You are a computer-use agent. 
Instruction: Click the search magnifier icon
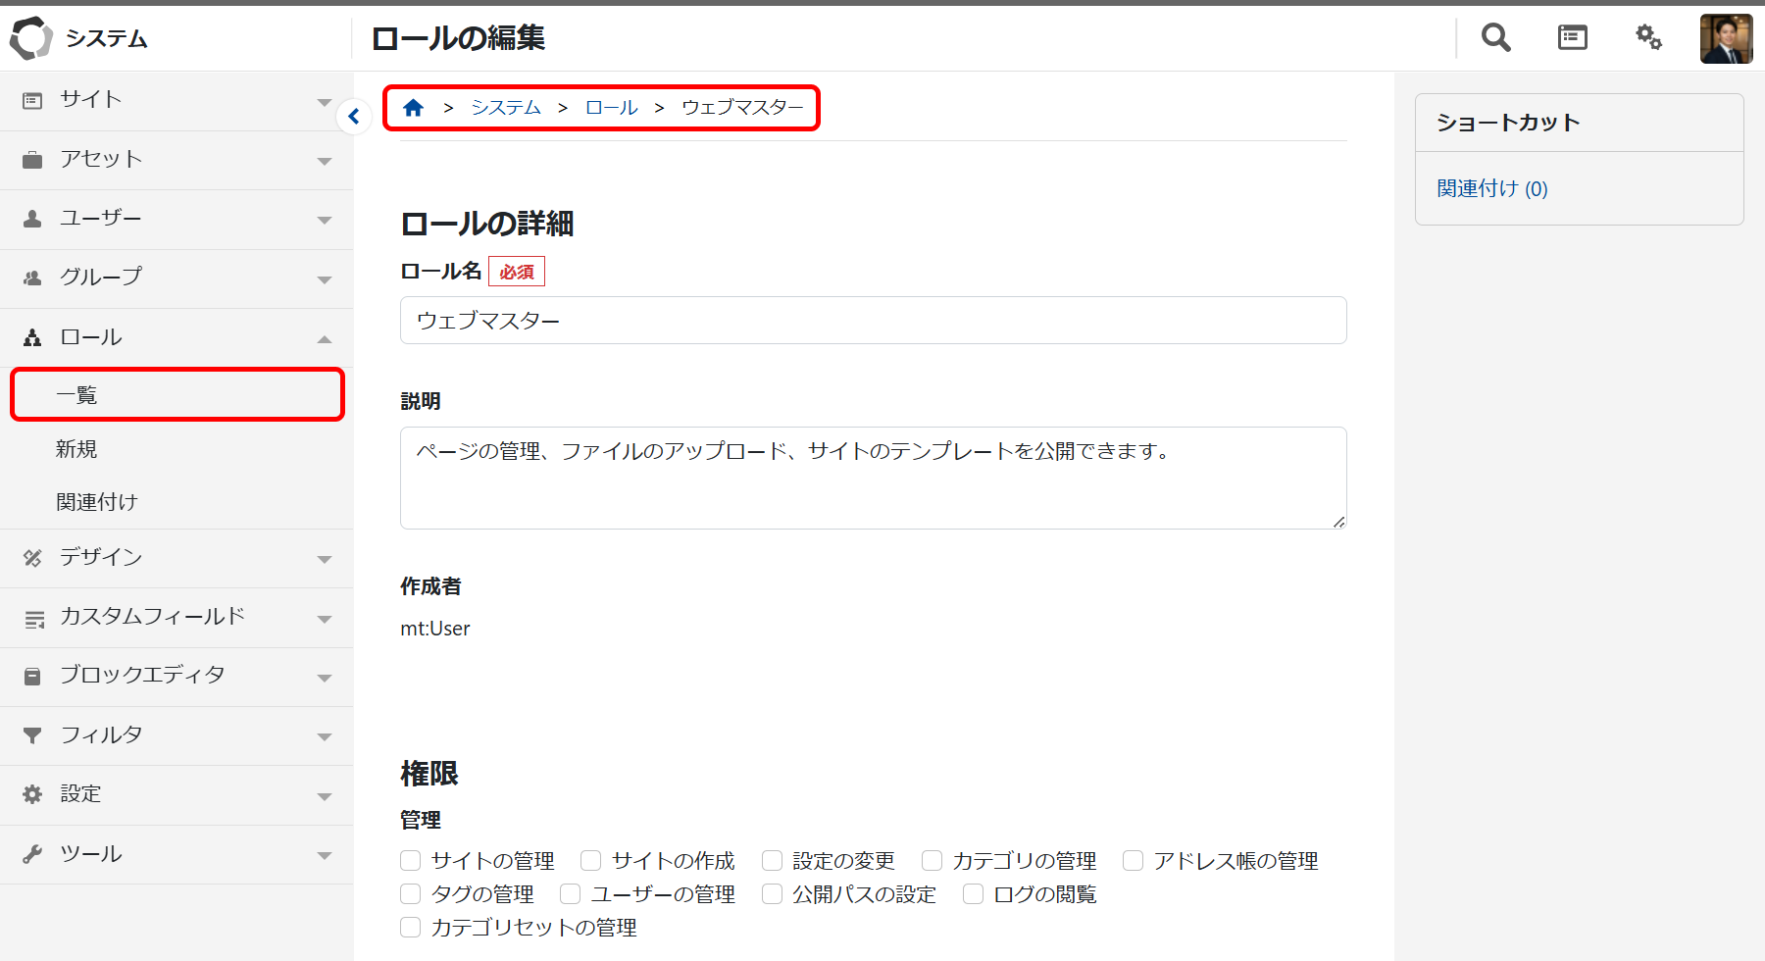coord(1495,38)
